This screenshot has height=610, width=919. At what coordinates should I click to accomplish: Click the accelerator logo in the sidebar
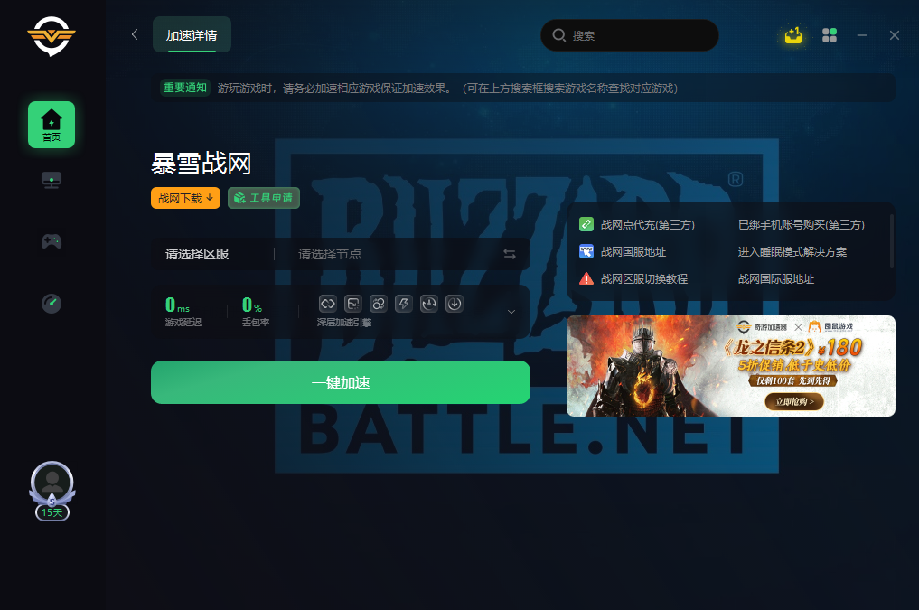tap(52, 36)
